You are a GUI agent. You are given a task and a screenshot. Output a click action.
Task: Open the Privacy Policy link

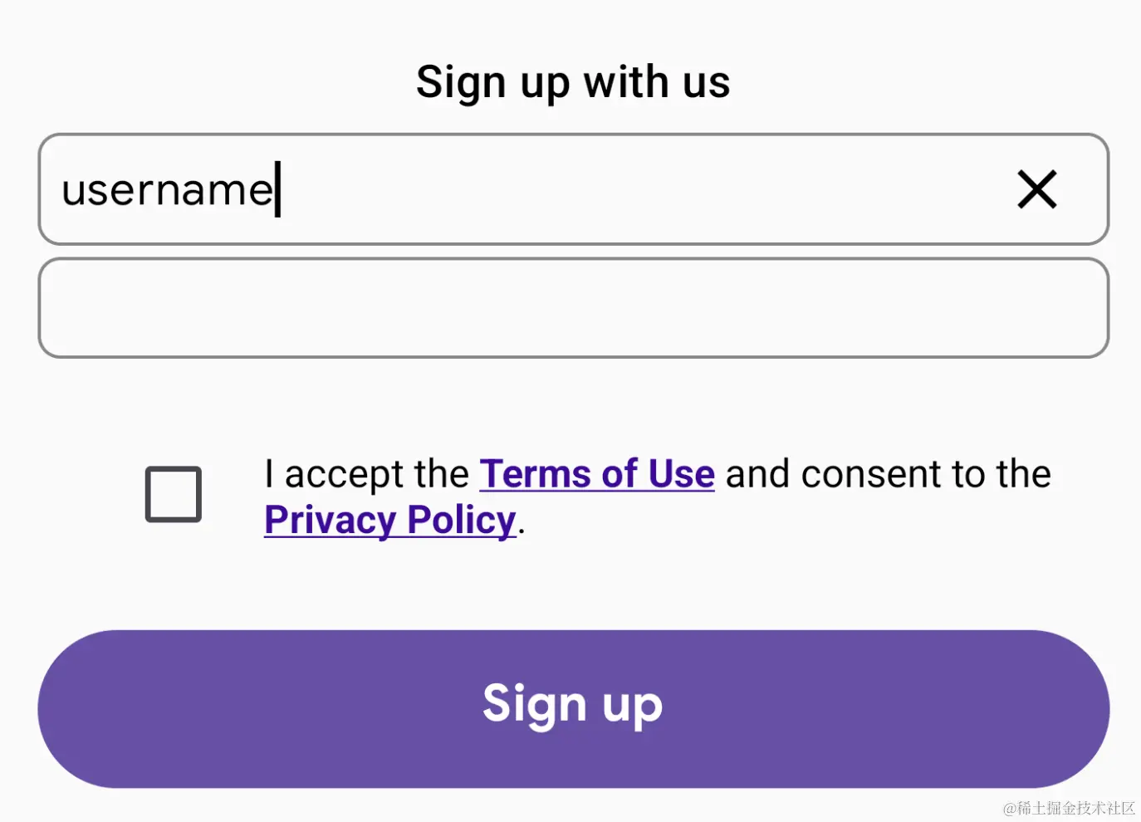click(390, 521)
